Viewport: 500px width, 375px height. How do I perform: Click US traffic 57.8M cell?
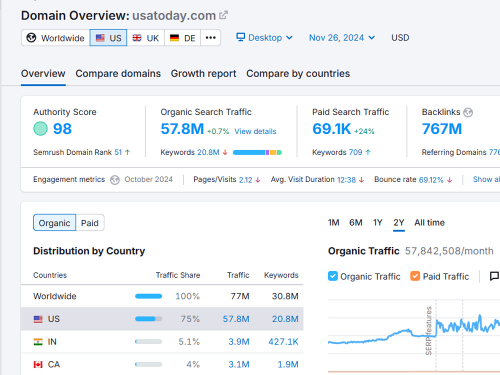236,319
